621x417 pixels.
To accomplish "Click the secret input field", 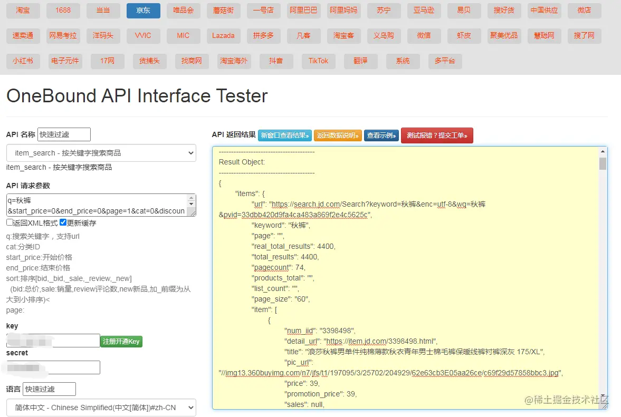I will (x=53, y=367).
